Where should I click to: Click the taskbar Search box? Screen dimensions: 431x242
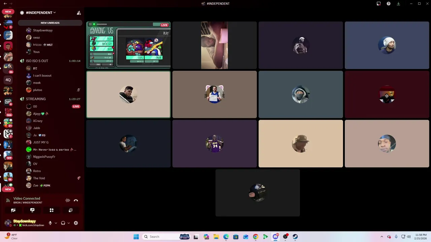pos(166,237)
